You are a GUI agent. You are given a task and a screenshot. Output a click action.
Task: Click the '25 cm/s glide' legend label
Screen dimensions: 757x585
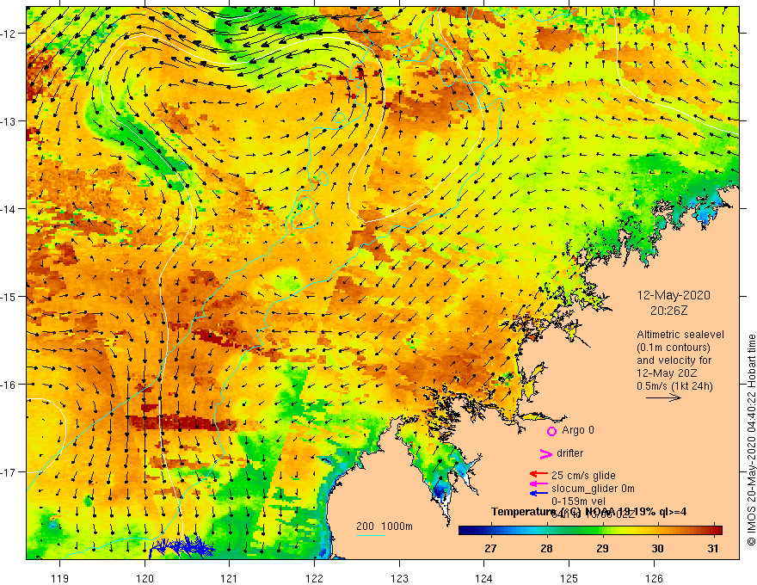[583, 476]
